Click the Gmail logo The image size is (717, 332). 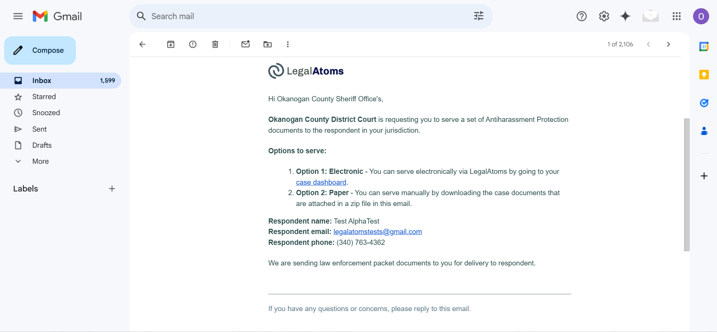57,16
